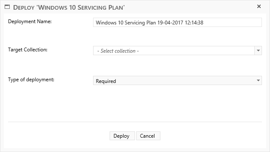The height and width of the screenshot is (152, 270).
Task: Open the Target Collection dropdown arrow
Action: coord(258,51)
